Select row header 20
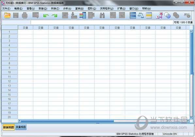This screenshot has height=137, width=195. [x=9, y=117]
